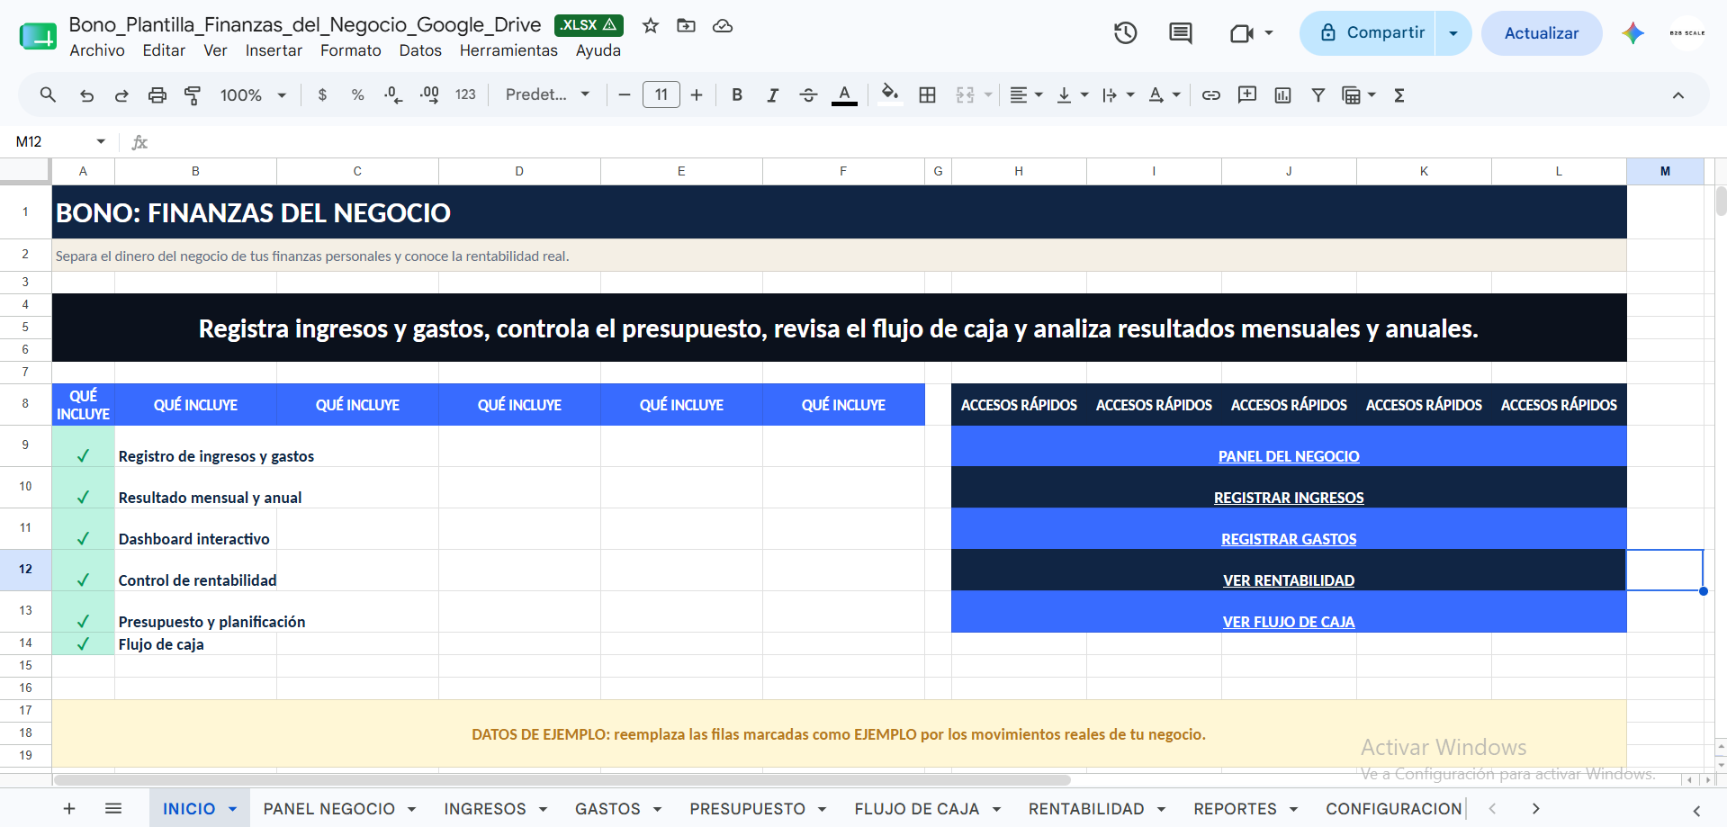Open all comments panel
Image resolution: width=1727 pixels, height=827 pixels.
click(x=1180, y=33)
